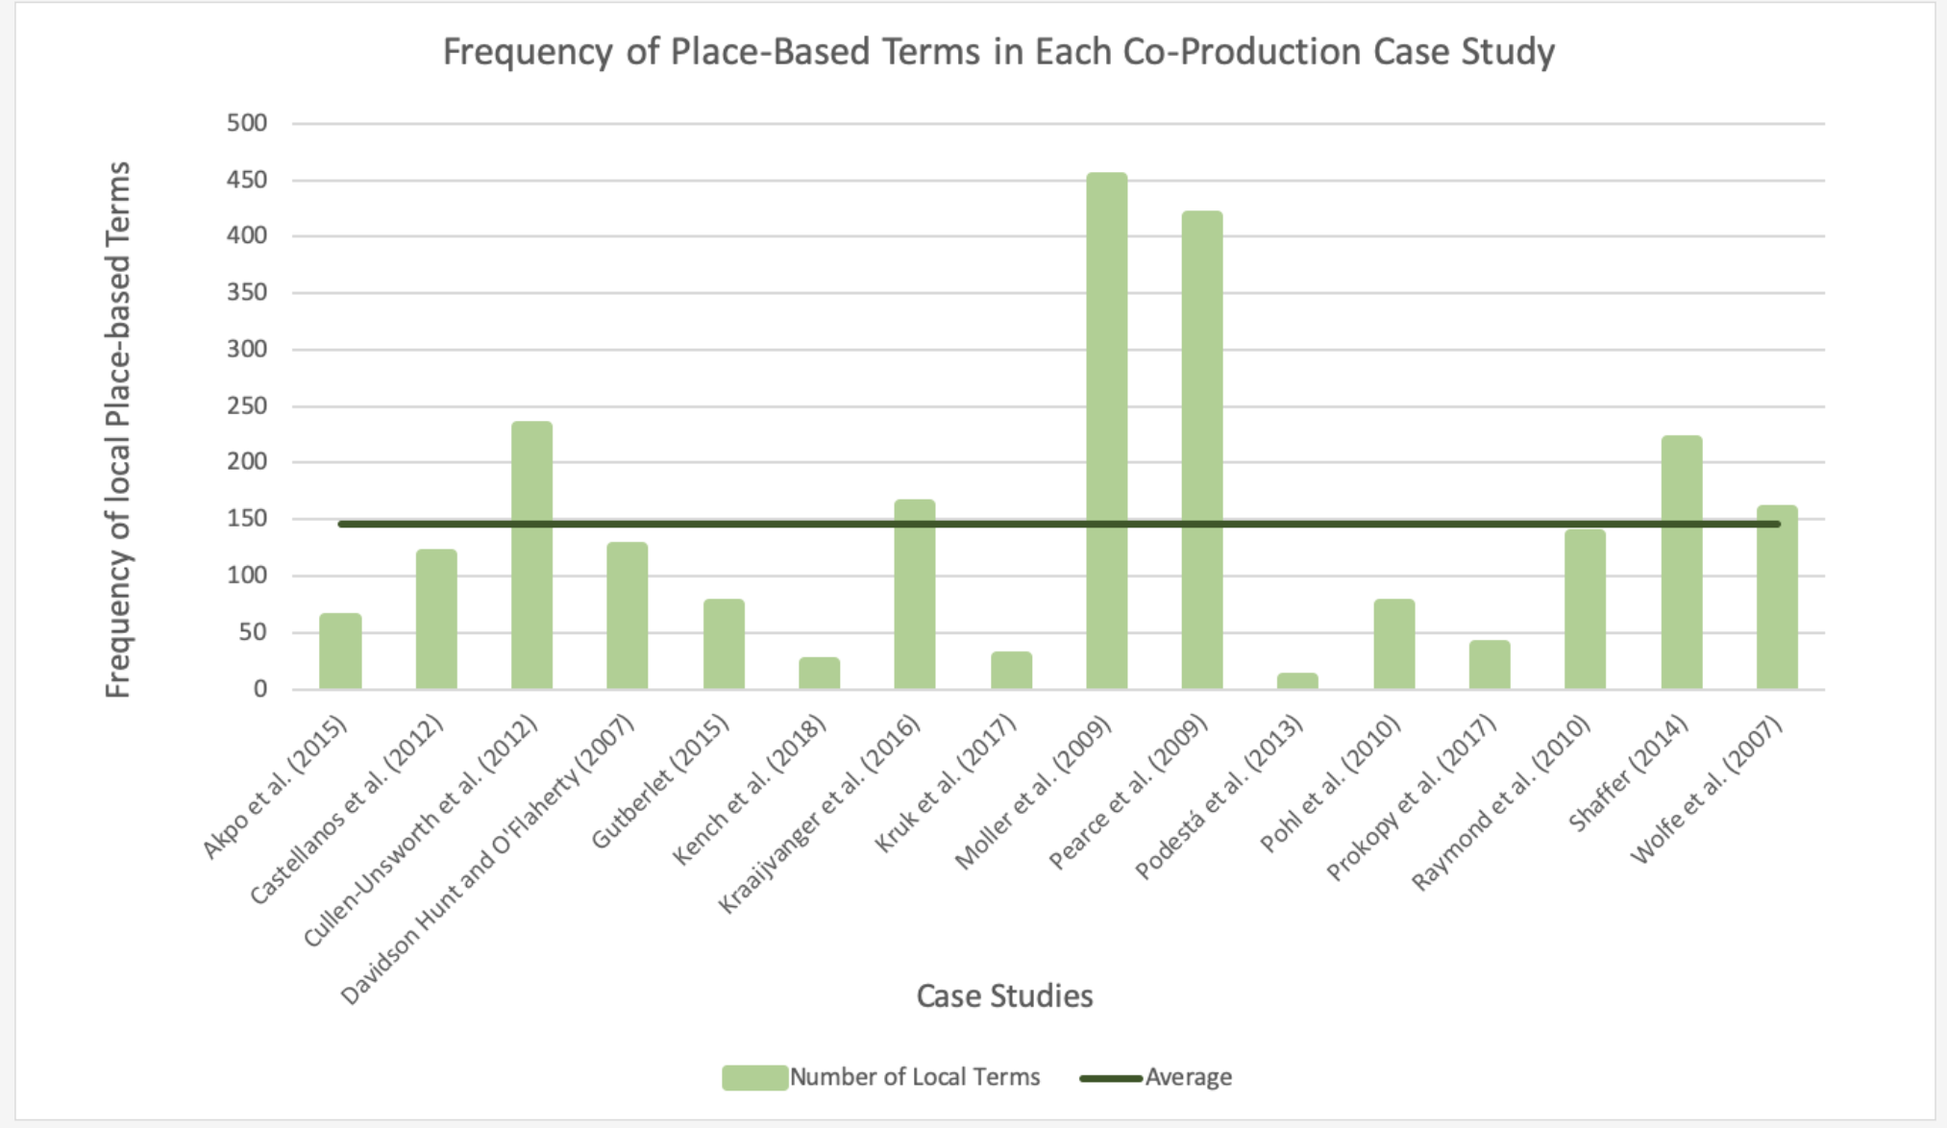Select the Podestá et al. (2013) bar

tap(1299, 682)
